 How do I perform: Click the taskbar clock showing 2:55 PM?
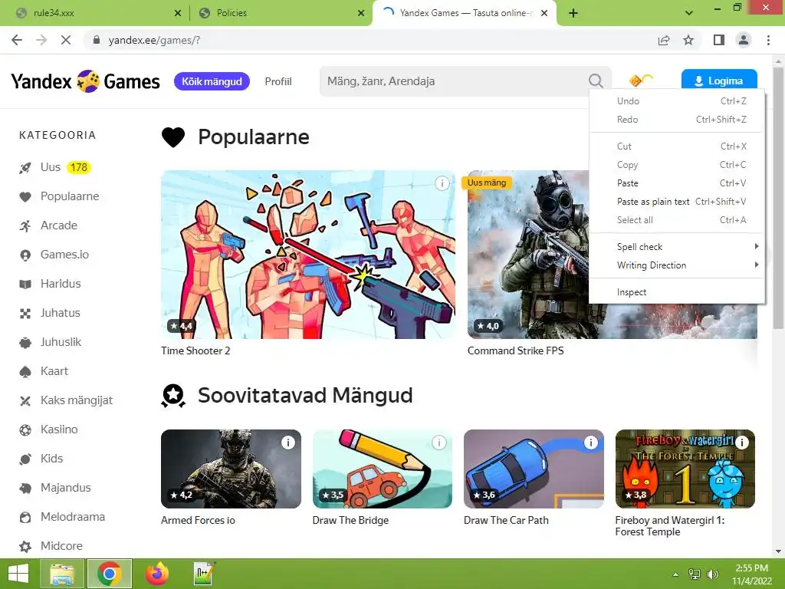coord(752,574)
